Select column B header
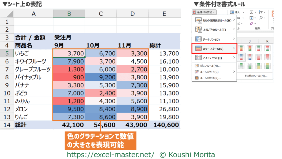The width and height of the screenshot is (282, 159). click(69, 14)
